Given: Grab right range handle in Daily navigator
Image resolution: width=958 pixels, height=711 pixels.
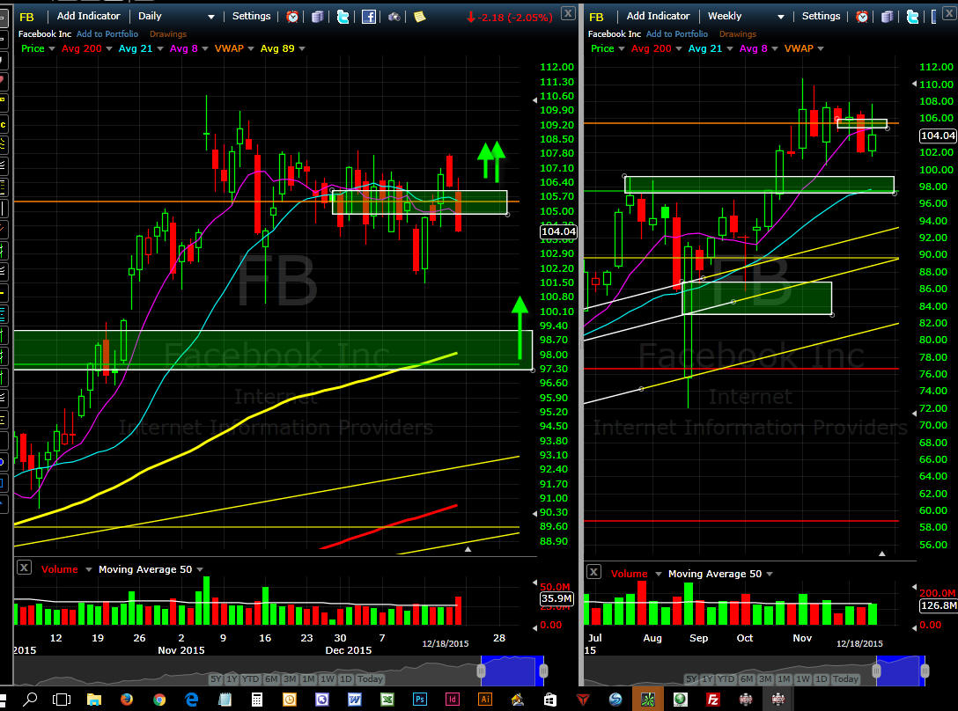Looking at the screenshot, I should (x=542, y=671).
